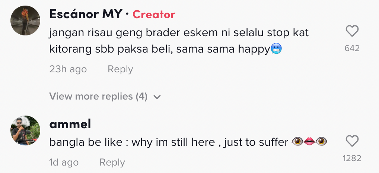The image size is (379, 173).
Task: Click the 642 like count
Action: (352, 48)
